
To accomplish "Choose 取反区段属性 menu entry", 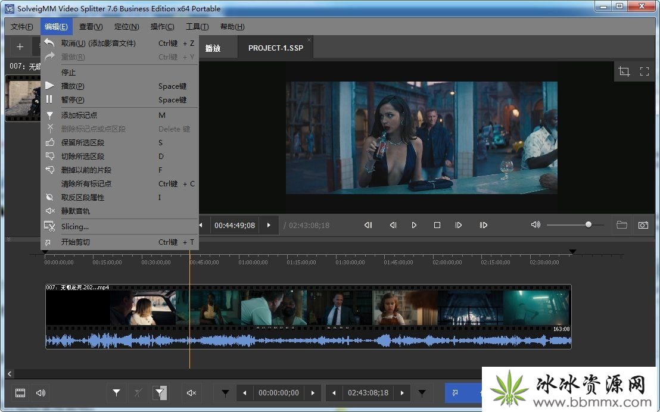I will coord(120,198).
